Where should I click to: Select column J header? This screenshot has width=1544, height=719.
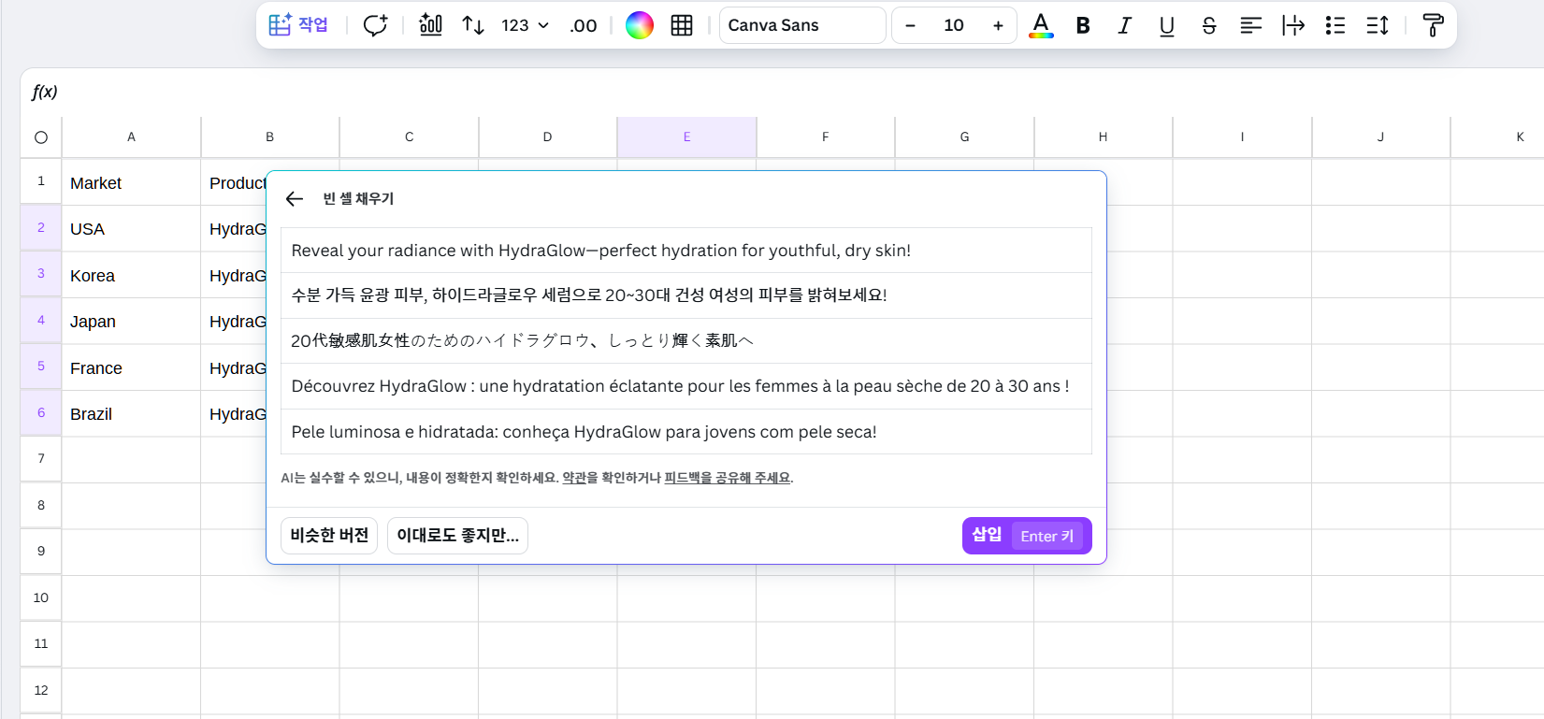tap(1380, 137)
